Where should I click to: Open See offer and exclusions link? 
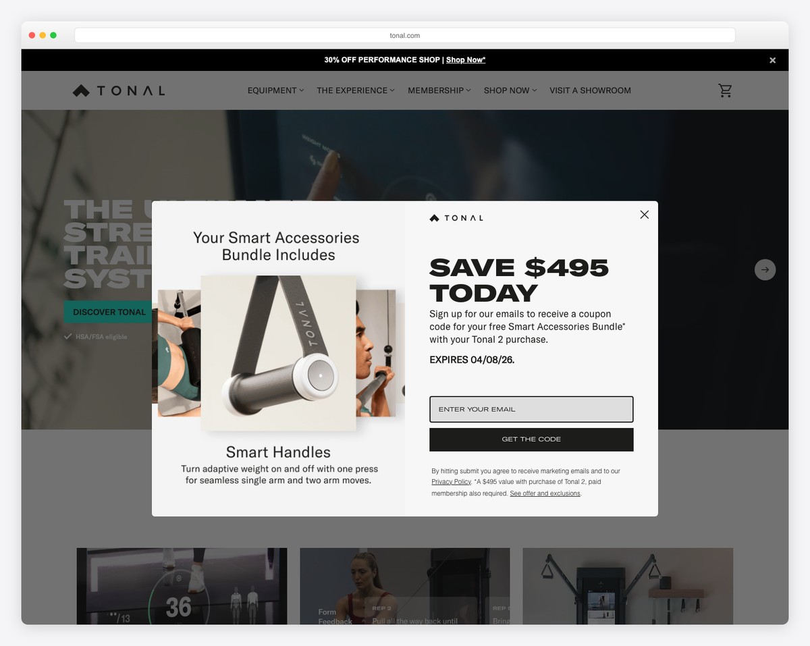[545, 493]
